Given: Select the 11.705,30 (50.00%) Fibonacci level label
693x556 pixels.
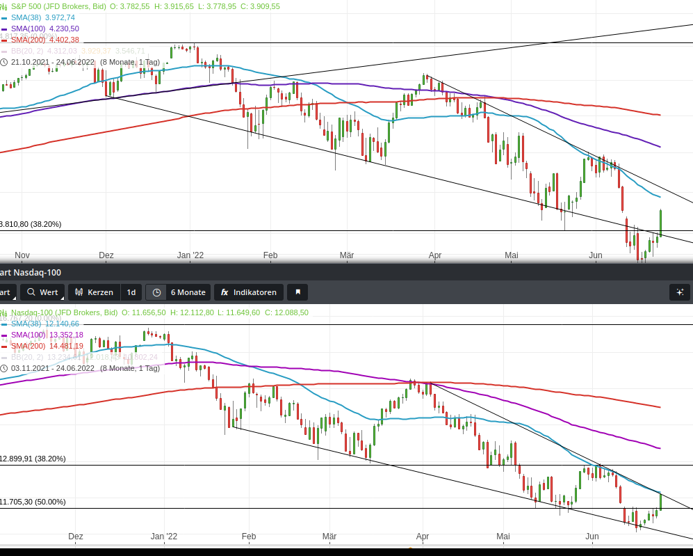Looking at the screenshot, I should pyautogui.click(x=32, y=502).
